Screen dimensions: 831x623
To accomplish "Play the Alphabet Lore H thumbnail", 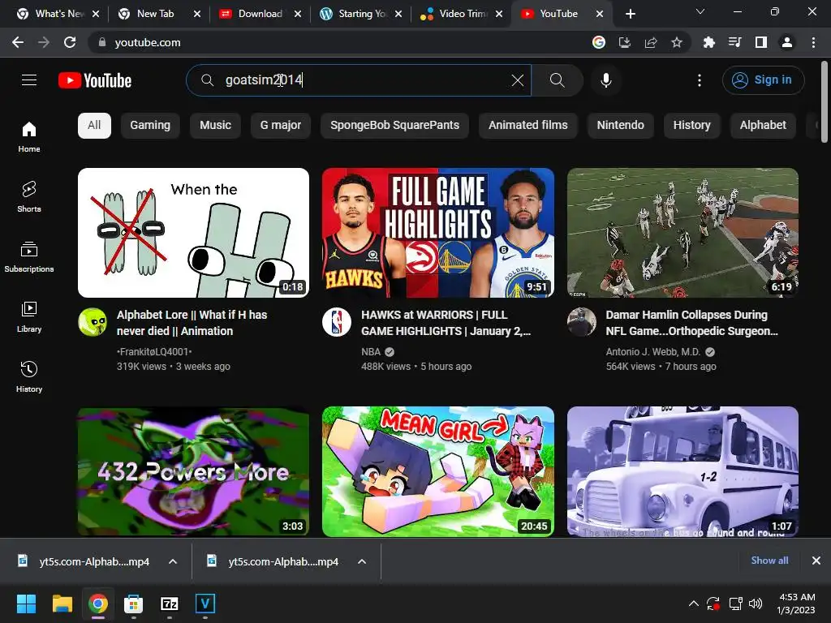I will (193, 233).
